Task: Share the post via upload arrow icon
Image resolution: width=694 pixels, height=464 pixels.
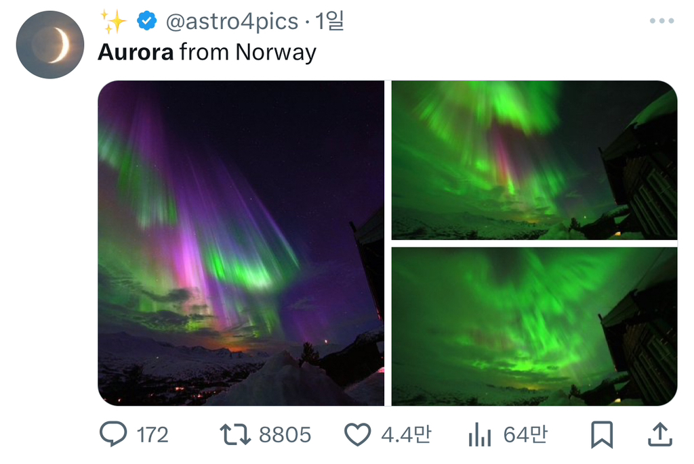Action: pyautogui.click(x=660, y=434)
